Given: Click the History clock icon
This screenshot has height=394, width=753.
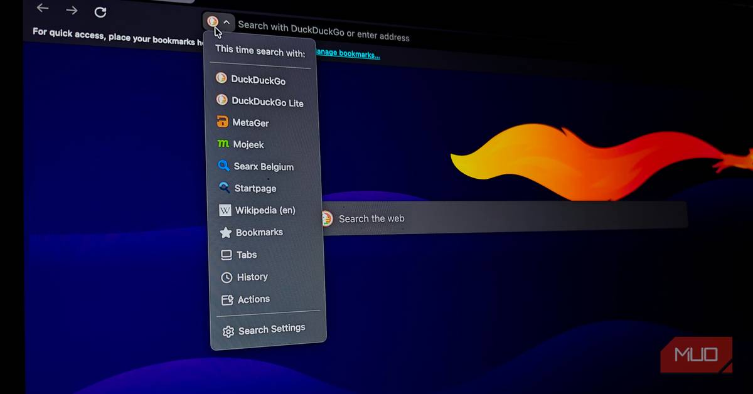Looking at the screenshot, I should 227,277.
